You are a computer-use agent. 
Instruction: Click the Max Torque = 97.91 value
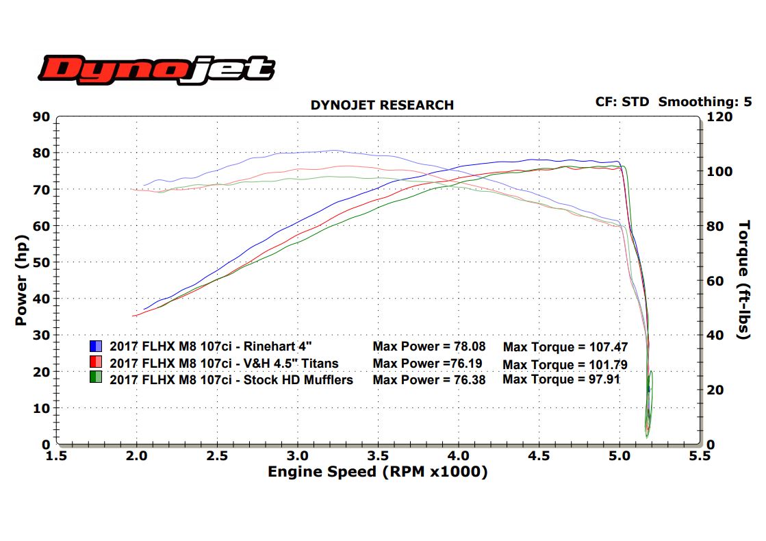click(561, 379)
